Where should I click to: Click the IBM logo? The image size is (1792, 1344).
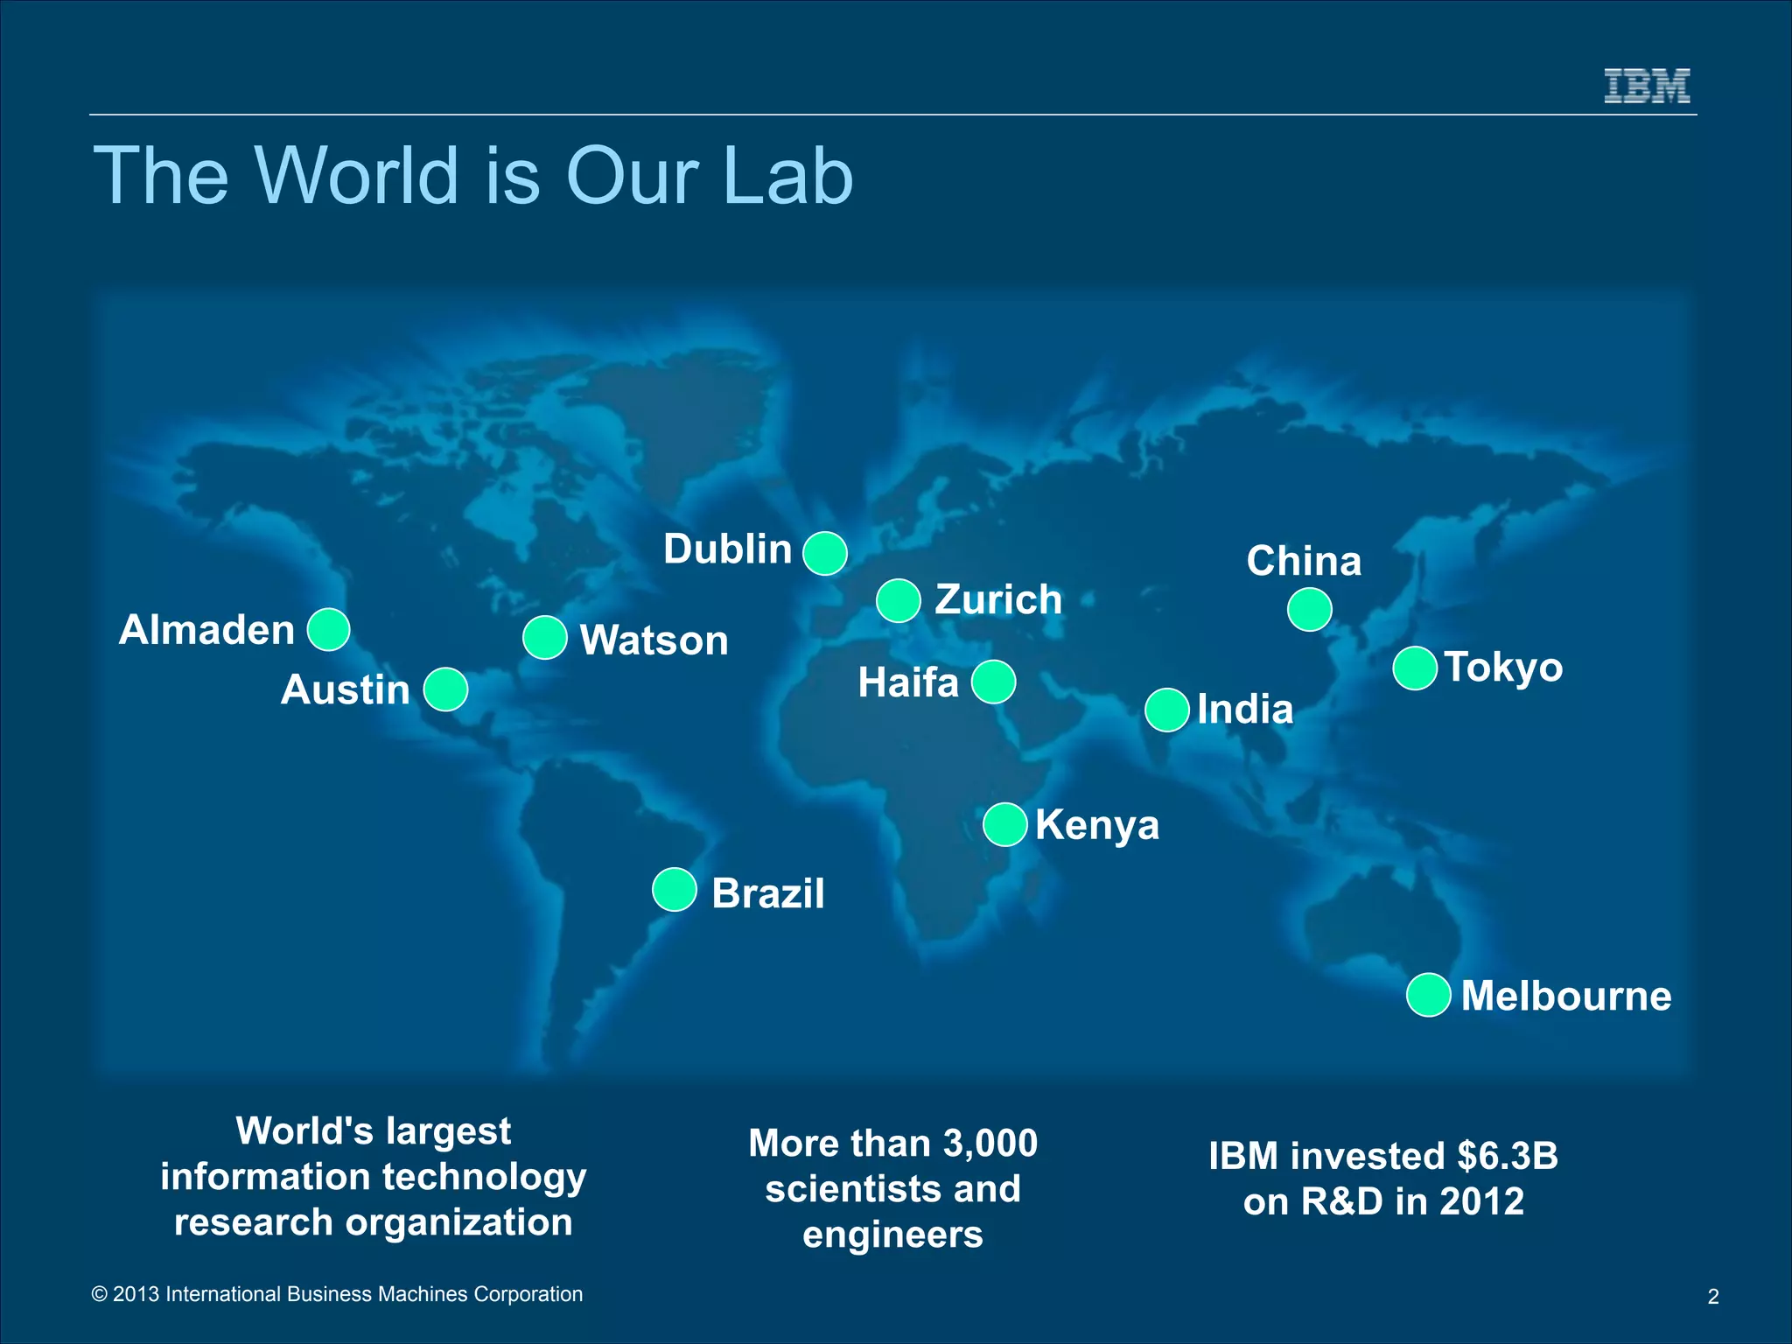[x=1647, y=86]
